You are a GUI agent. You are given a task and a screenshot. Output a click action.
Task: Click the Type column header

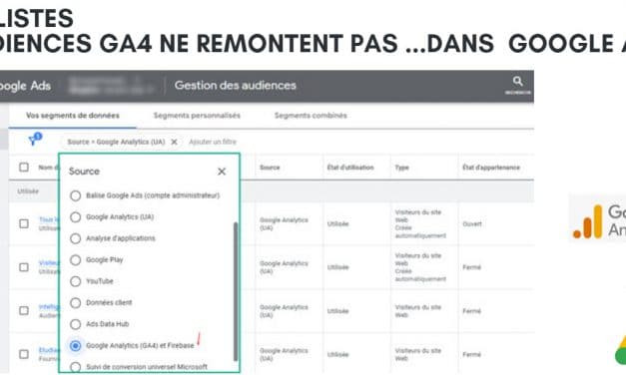pos(402,168)
